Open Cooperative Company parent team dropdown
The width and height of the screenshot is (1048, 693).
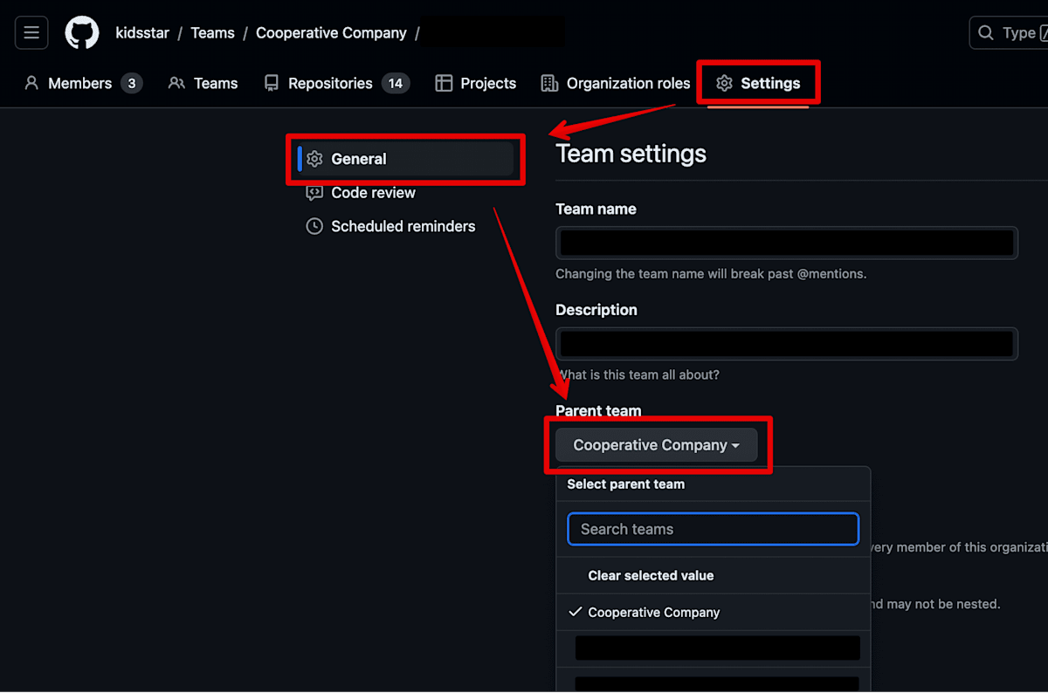tap(656, 445)
